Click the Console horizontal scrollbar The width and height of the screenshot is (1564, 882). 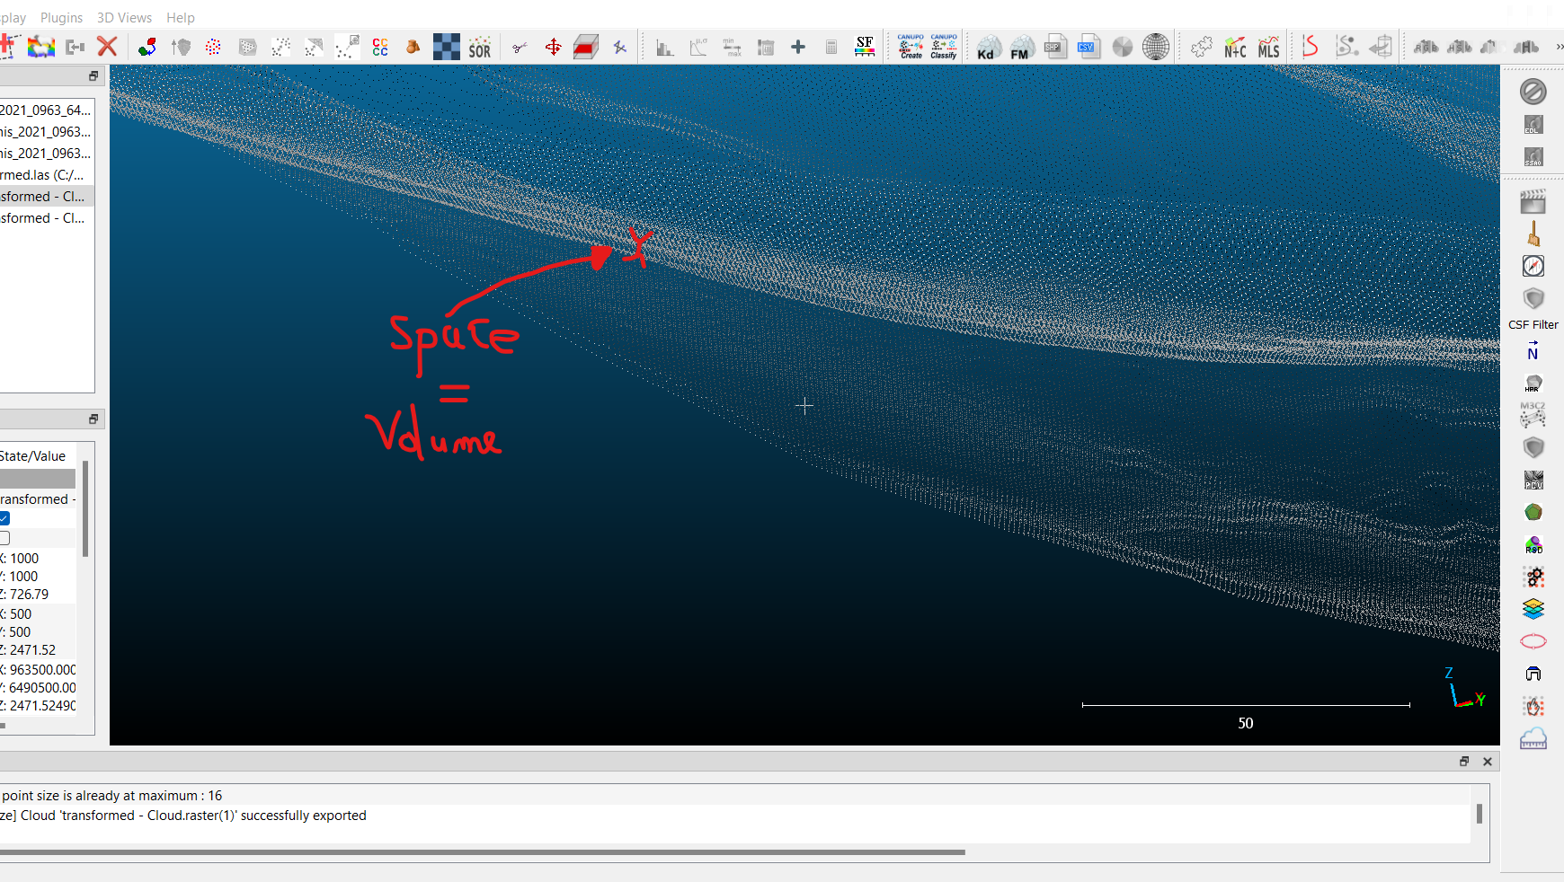click(483, 851)
